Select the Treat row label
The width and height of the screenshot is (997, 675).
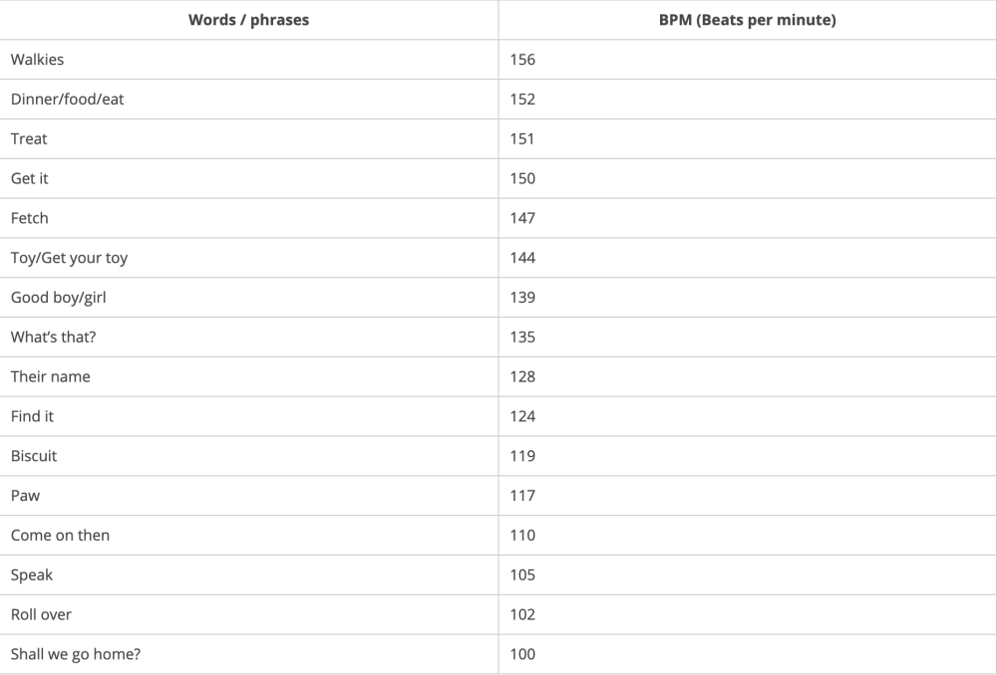(29, 139)
